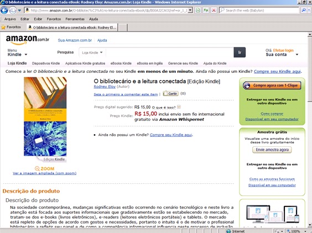Screen dimensions: 312x233
Task: Click the Envie amostra agora button
Action: [272, 150]
